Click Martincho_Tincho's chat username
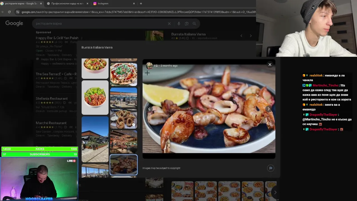The image size is (357, 201). [325, 85]
